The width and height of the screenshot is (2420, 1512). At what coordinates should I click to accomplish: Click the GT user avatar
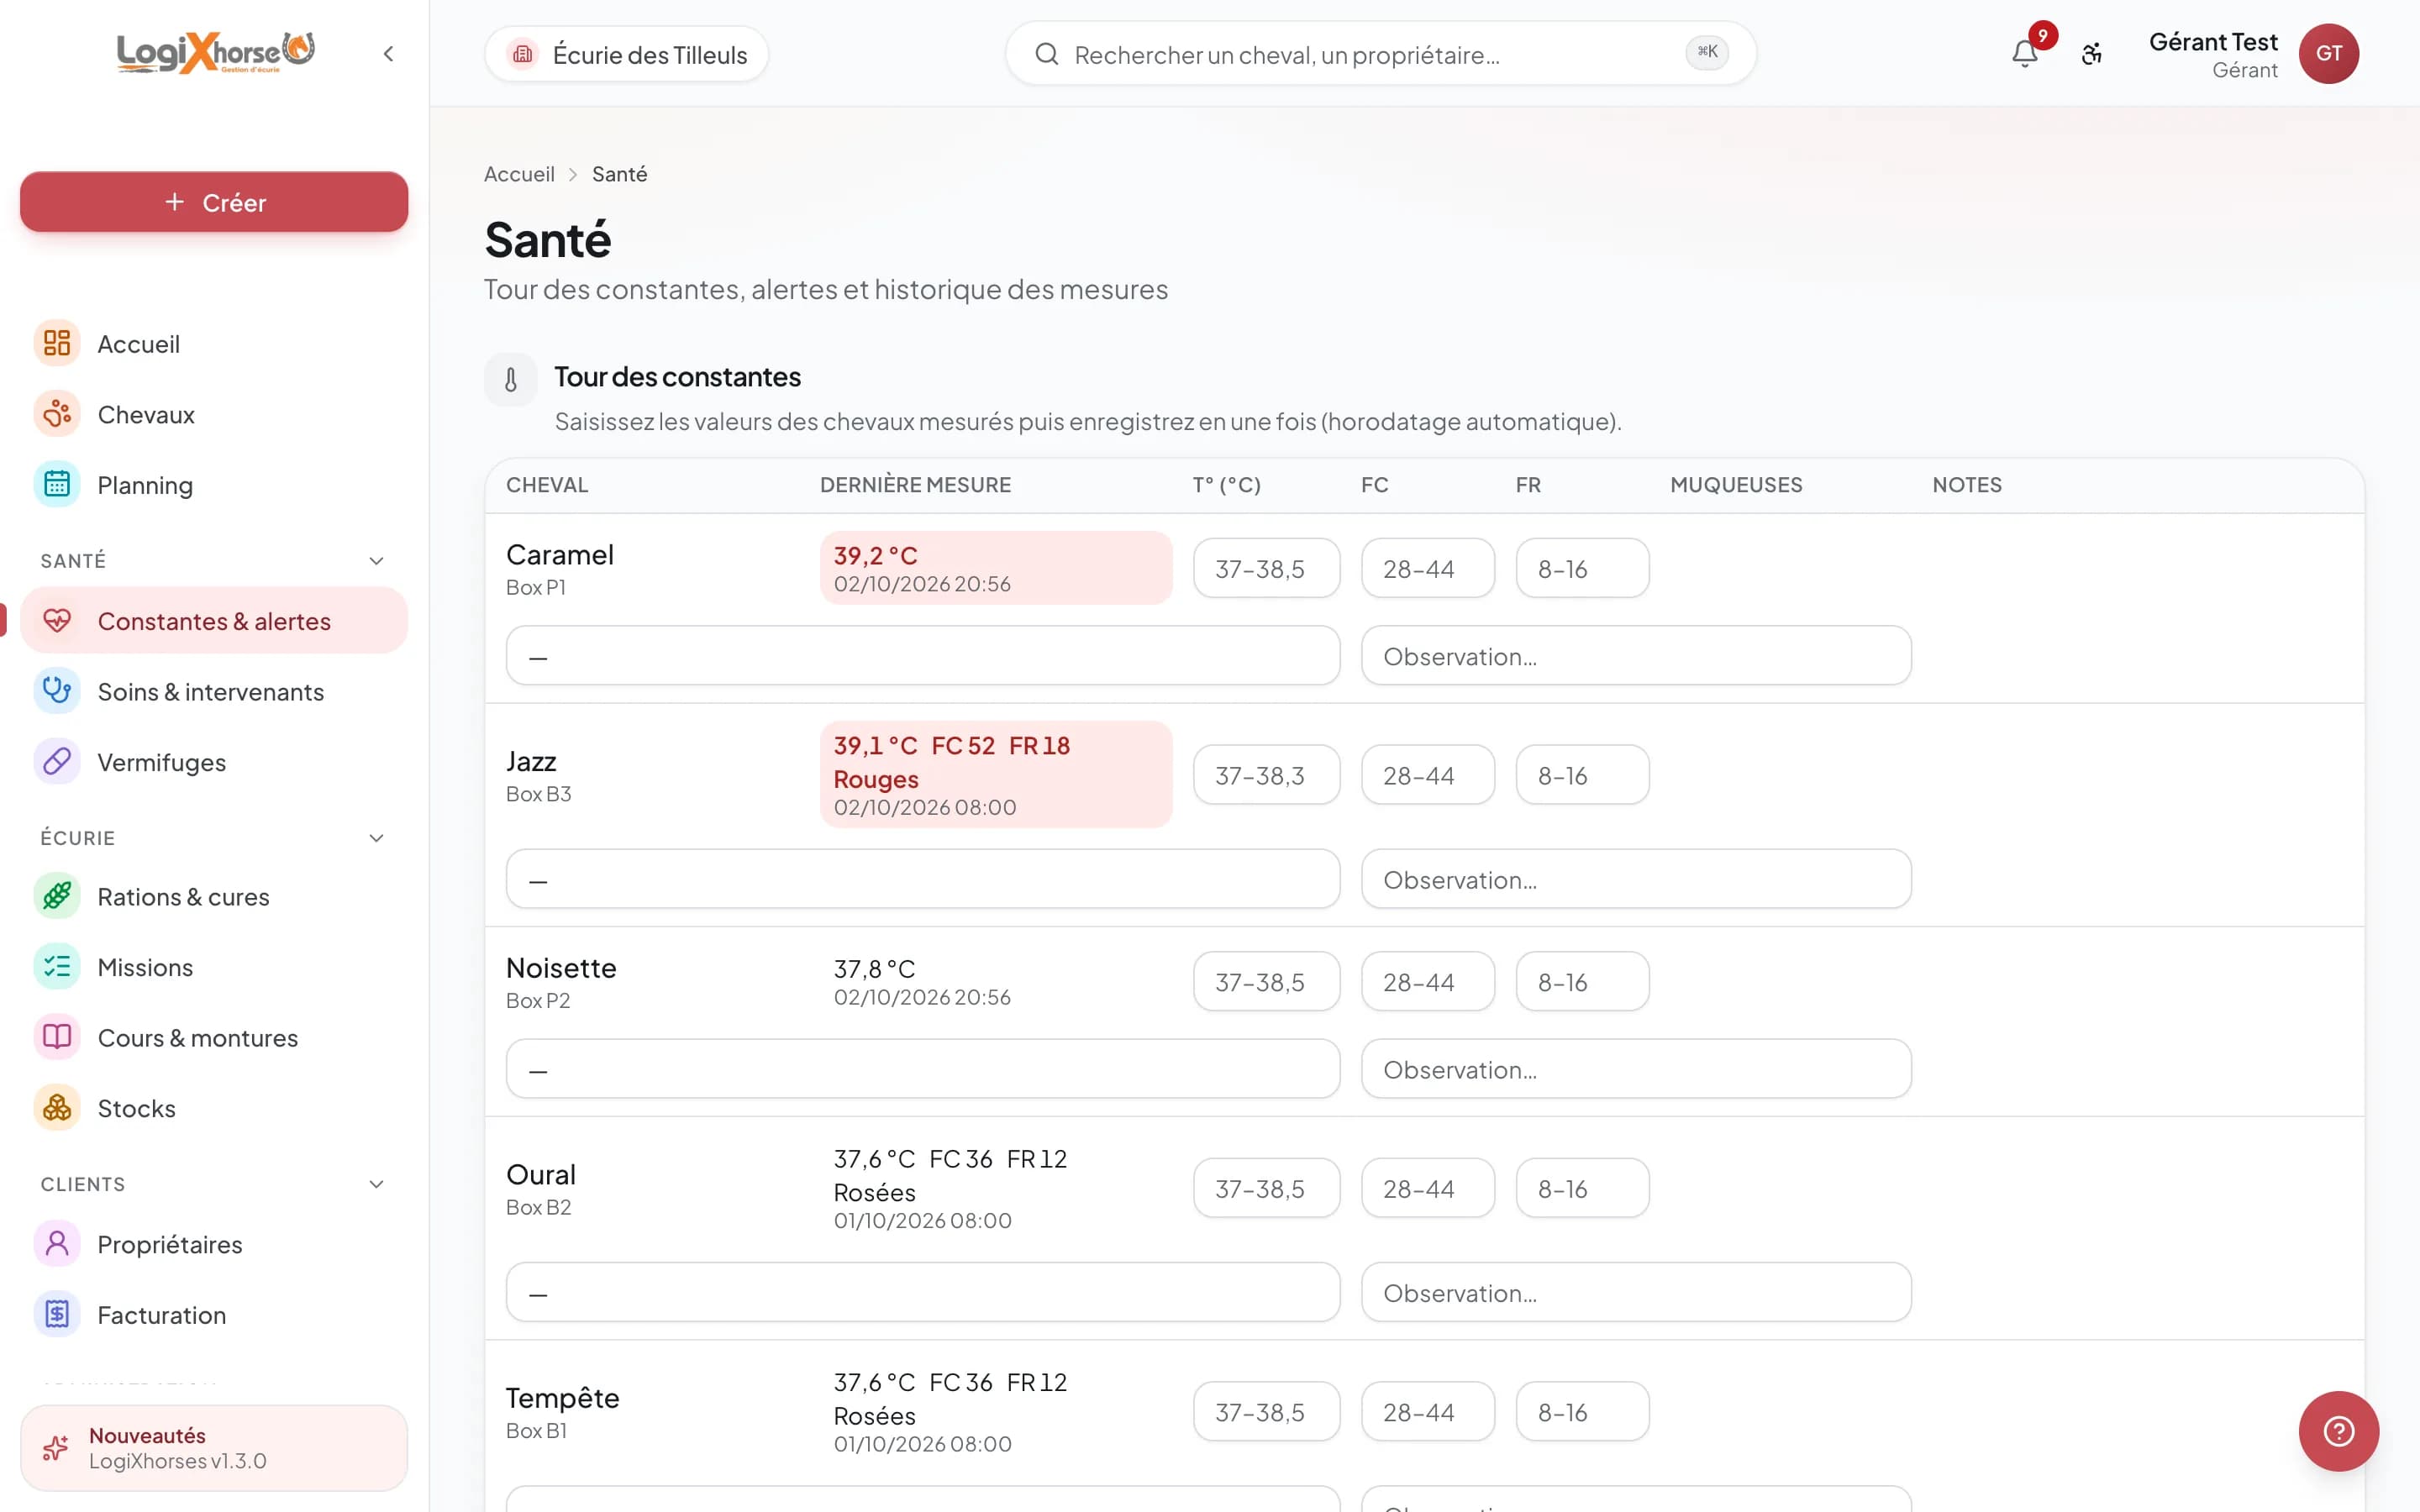2329,54
